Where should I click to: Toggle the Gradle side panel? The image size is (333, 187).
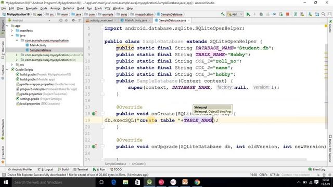coord(330,26)
